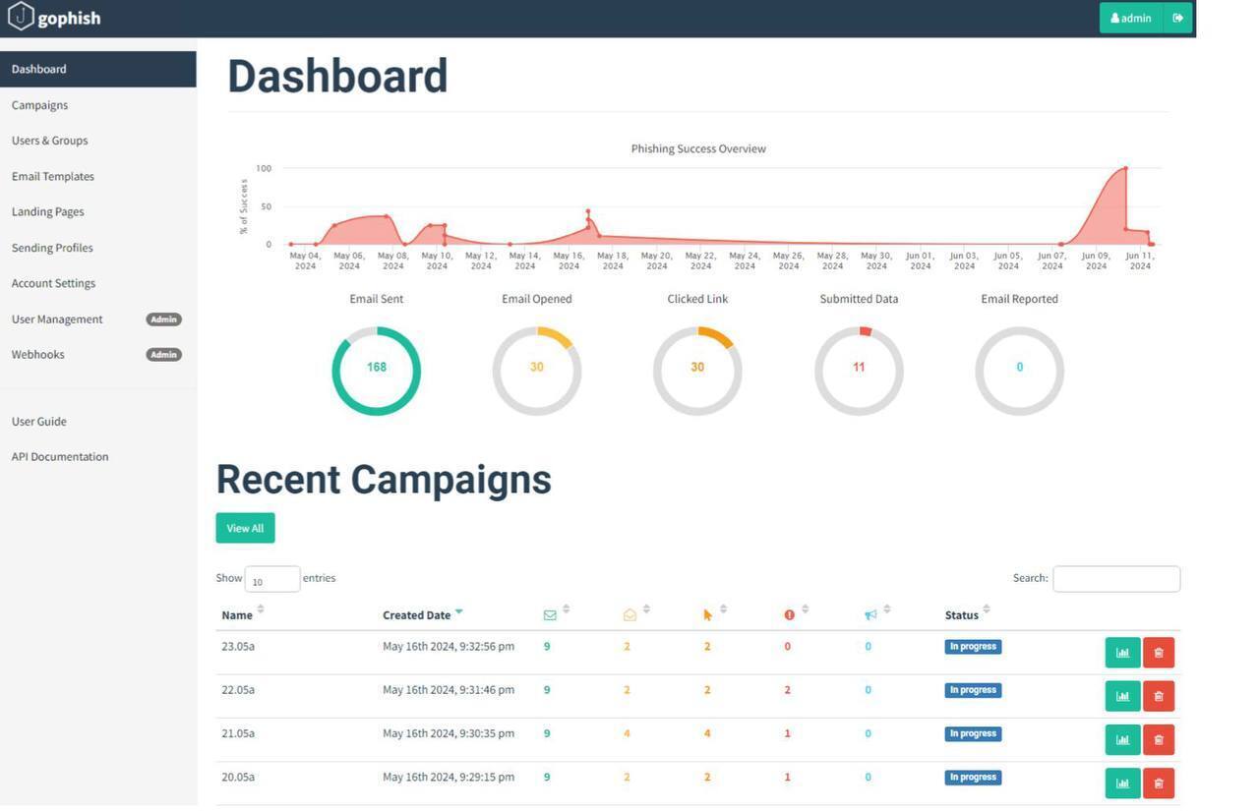Screen dimensions: 1259x811
Task: Sort by the submitted data exclamation icon
Action: pyautogui.click(x=789, y=615)
